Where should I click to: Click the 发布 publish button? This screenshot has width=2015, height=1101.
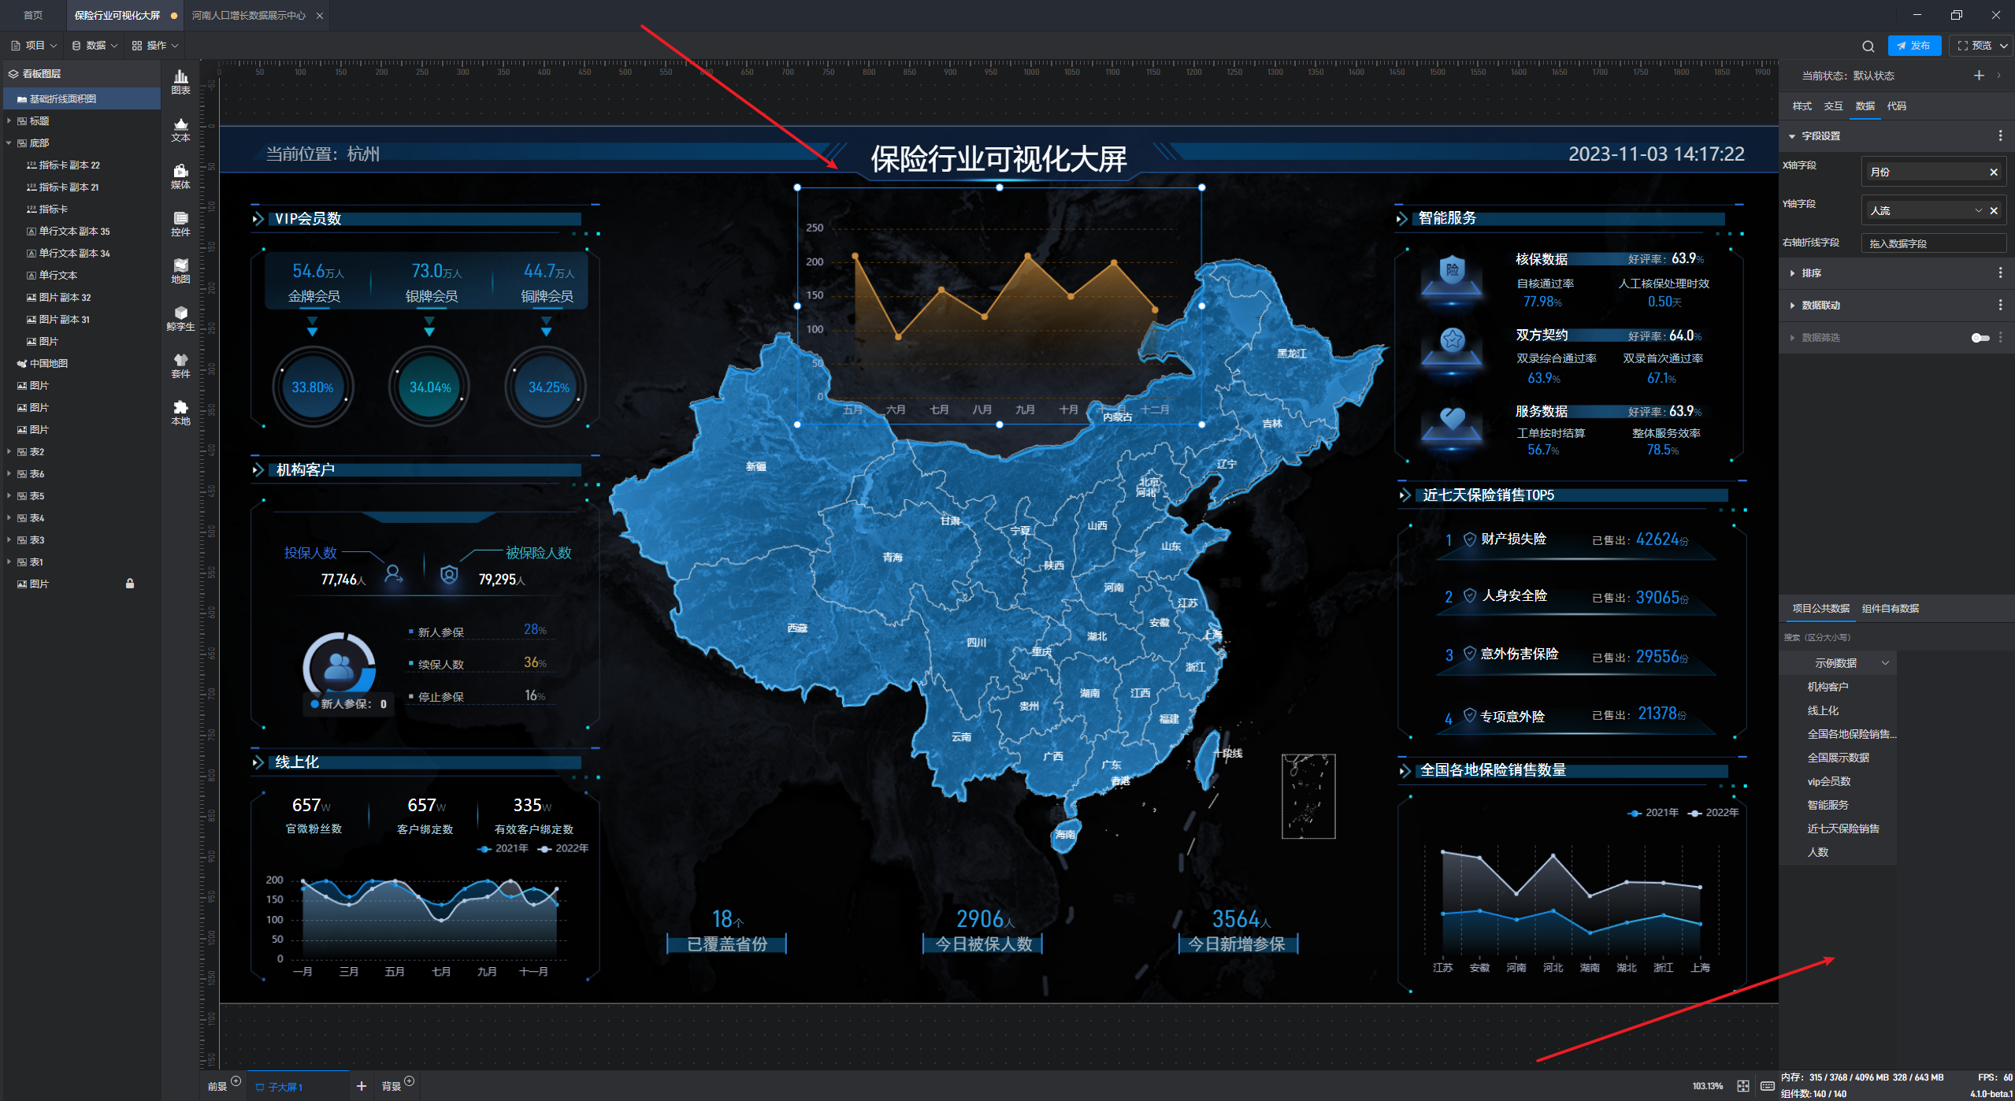tap(1913, 46)
